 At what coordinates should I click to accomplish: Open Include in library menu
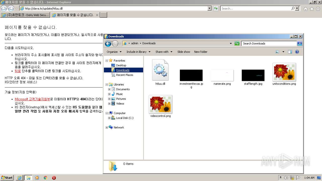(138, 52)
